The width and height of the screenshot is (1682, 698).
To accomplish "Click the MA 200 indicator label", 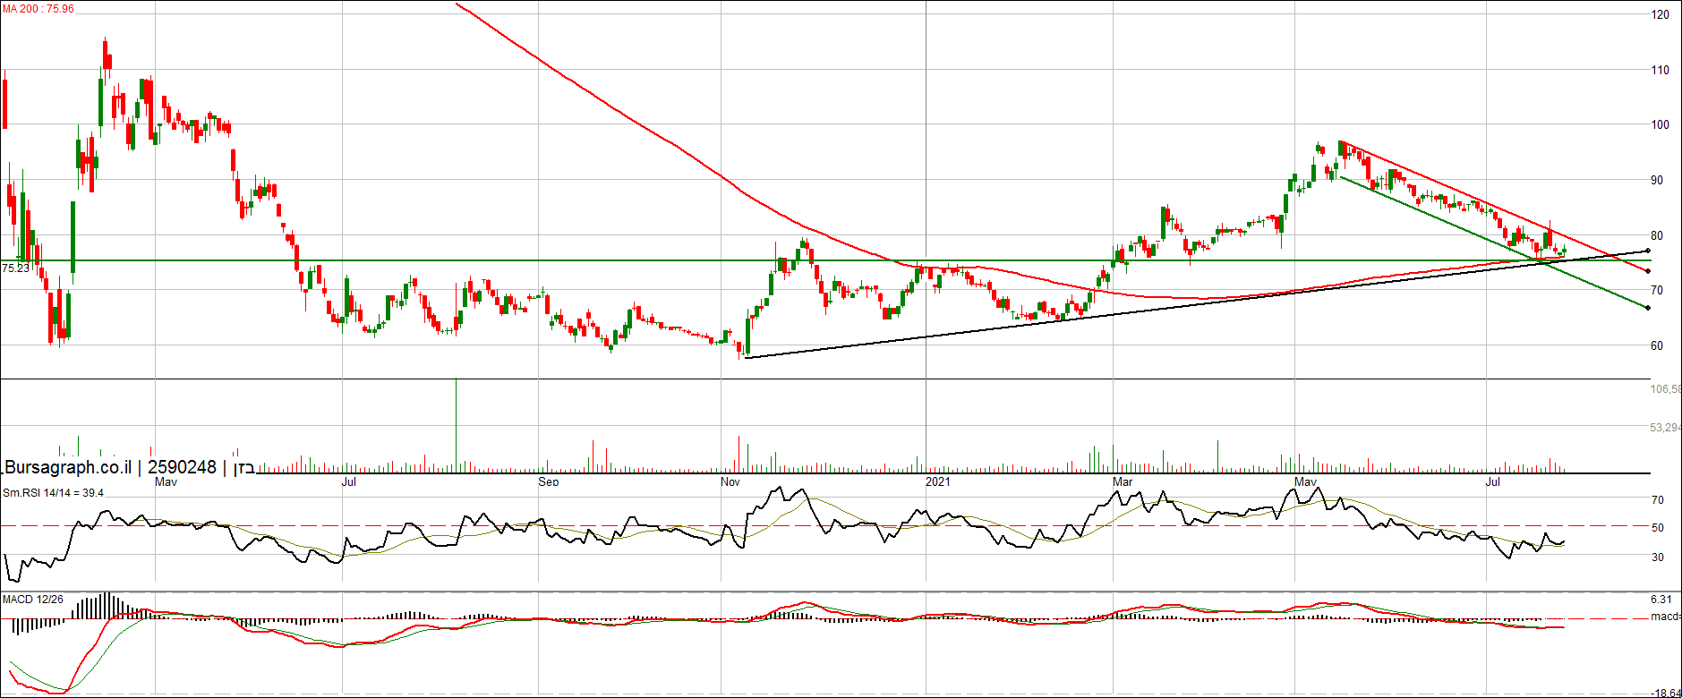I will (x=38, y=9).
